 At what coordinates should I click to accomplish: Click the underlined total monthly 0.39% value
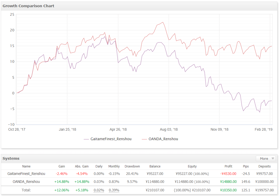click(114, 190)
